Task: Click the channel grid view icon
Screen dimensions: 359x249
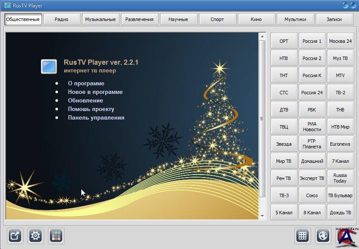Action: [303, 236]
